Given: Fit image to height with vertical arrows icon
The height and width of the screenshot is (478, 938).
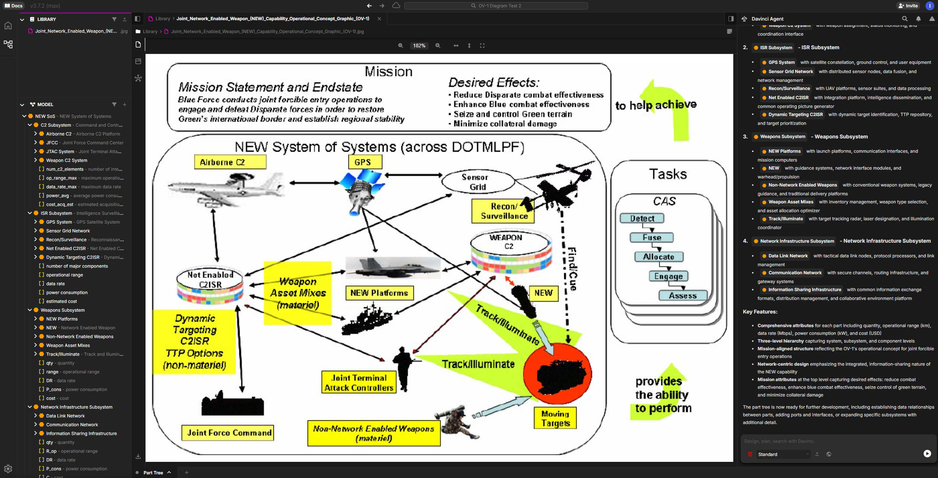Looking at the screenshot, I should [469, 46].
